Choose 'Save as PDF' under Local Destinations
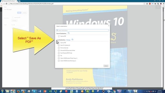Image resolution: width=165 pixels, height=93 pixels. pyautogui.click(x=63, y=43)
